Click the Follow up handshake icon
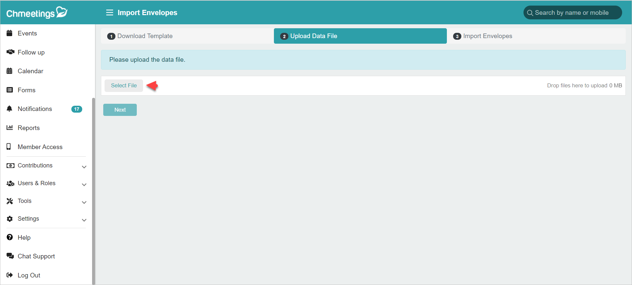Viewport: 632px width, 285px height. click(10, 52)
